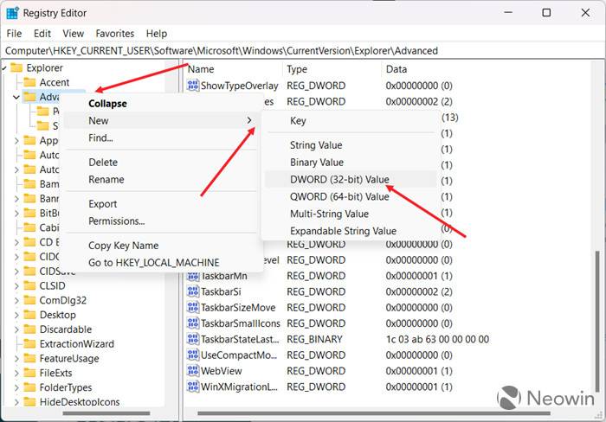Sort values by the Type column header
The width and height of the screenshot is (606, 422).
332,68
